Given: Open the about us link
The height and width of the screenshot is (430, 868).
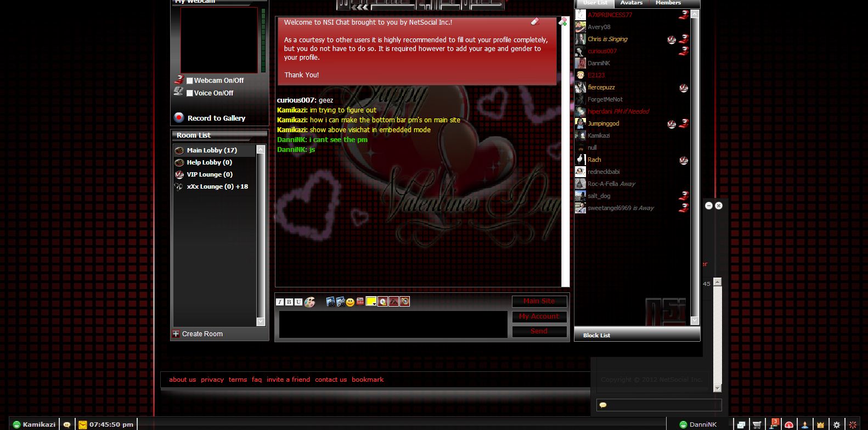Looking at the screenshot, I should coord(182,380).
